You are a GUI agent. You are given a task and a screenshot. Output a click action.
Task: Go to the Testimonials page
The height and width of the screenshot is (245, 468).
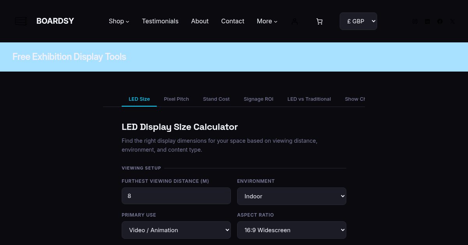tap(160, 21)
